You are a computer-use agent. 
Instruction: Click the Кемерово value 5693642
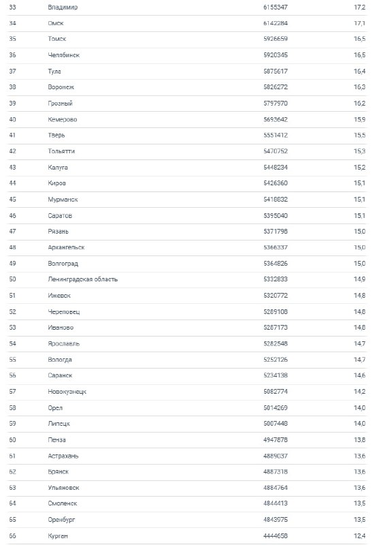(x=276, y=119)
